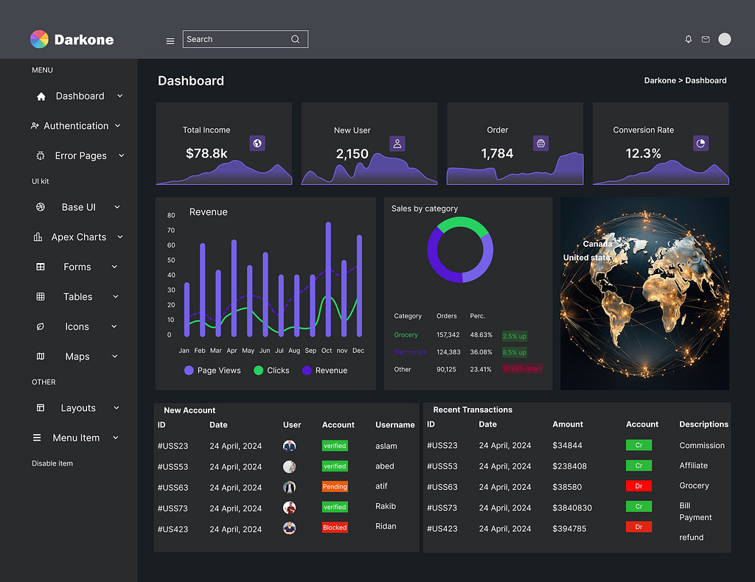Click the calculator icon on Order card
Screen dimensions: 755x582
coord(540,143)
